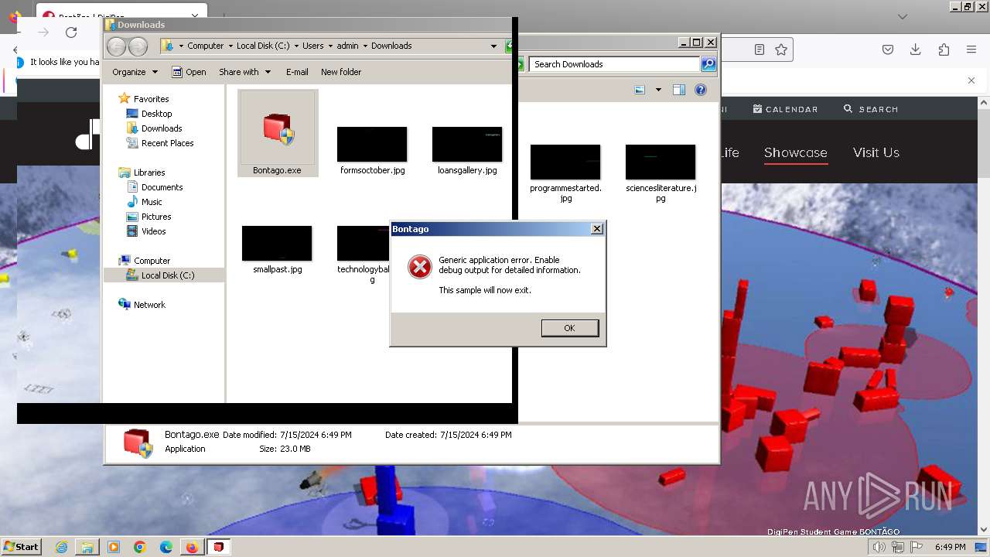
Task: Open the Showcase nav tab
Action: point(796,152)
